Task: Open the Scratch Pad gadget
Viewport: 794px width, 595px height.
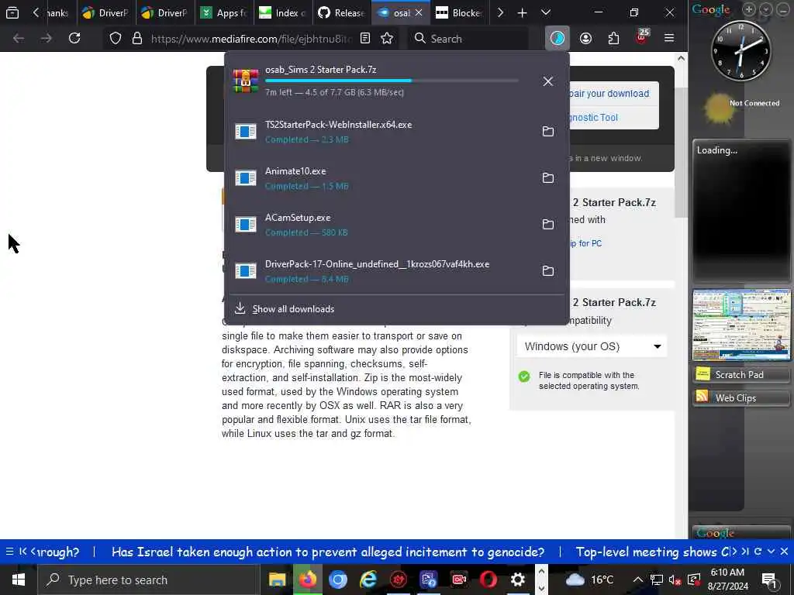Action: click(x=740, y=374)
